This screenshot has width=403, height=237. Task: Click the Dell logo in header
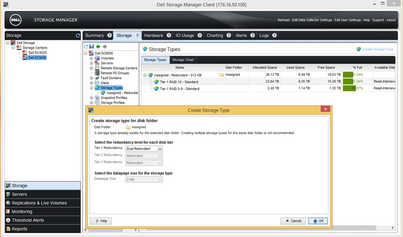pos(16,20)
